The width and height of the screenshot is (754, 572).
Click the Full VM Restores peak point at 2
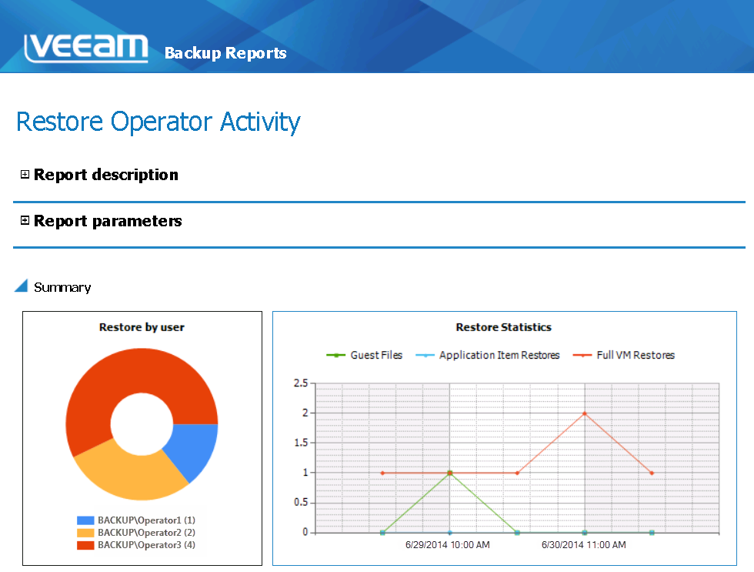tap(585, 413)
